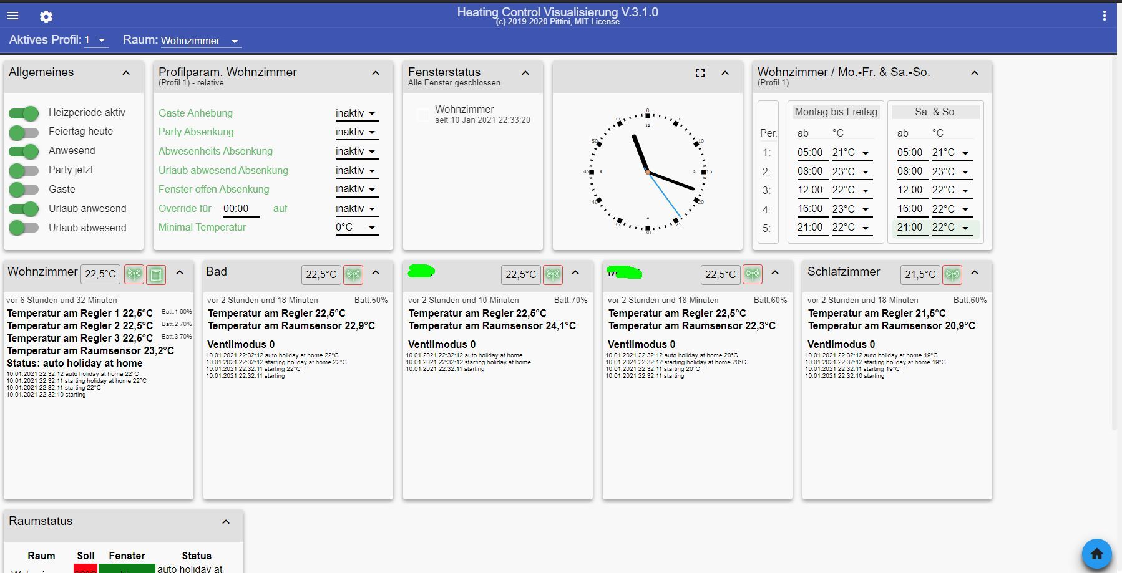1122x573 pixels.
Task: Collapse the Raumstatus card
Action: pos(226,522)
